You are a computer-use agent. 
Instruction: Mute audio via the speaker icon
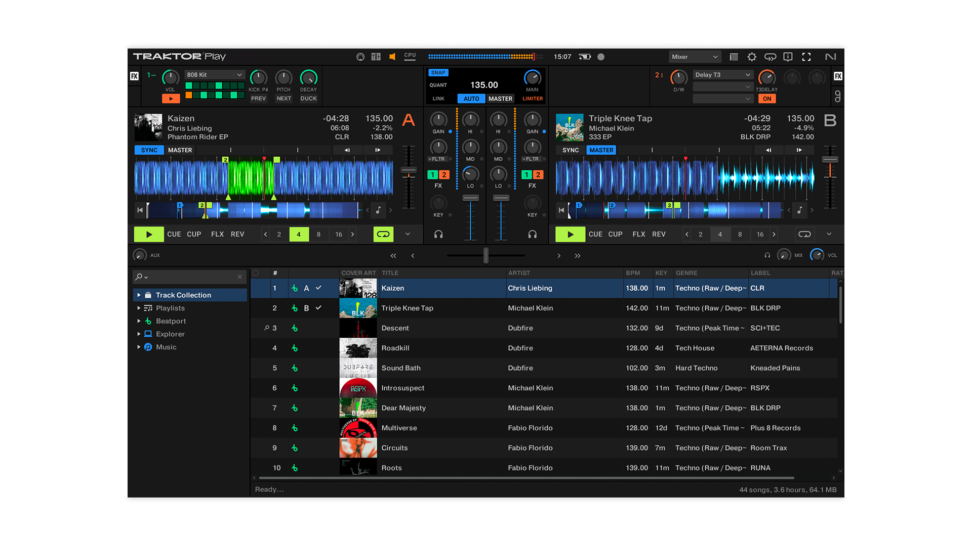coord(393,57)
